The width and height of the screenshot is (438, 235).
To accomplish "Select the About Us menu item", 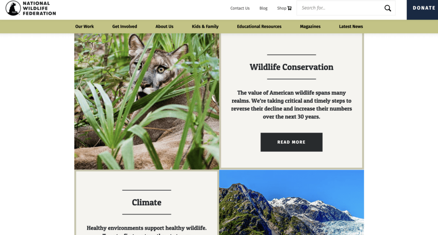I will [164, 26].
